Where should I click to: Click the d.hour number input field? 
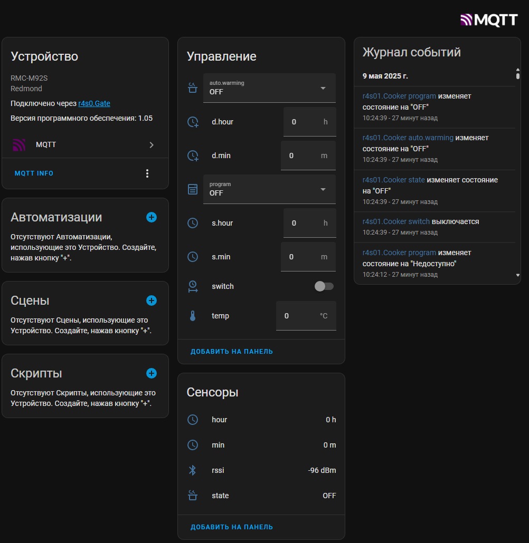point(304,122)
